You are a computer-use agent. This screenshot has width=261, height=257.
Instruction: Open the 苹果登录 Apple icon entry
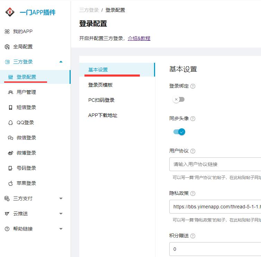pos(10,183)
